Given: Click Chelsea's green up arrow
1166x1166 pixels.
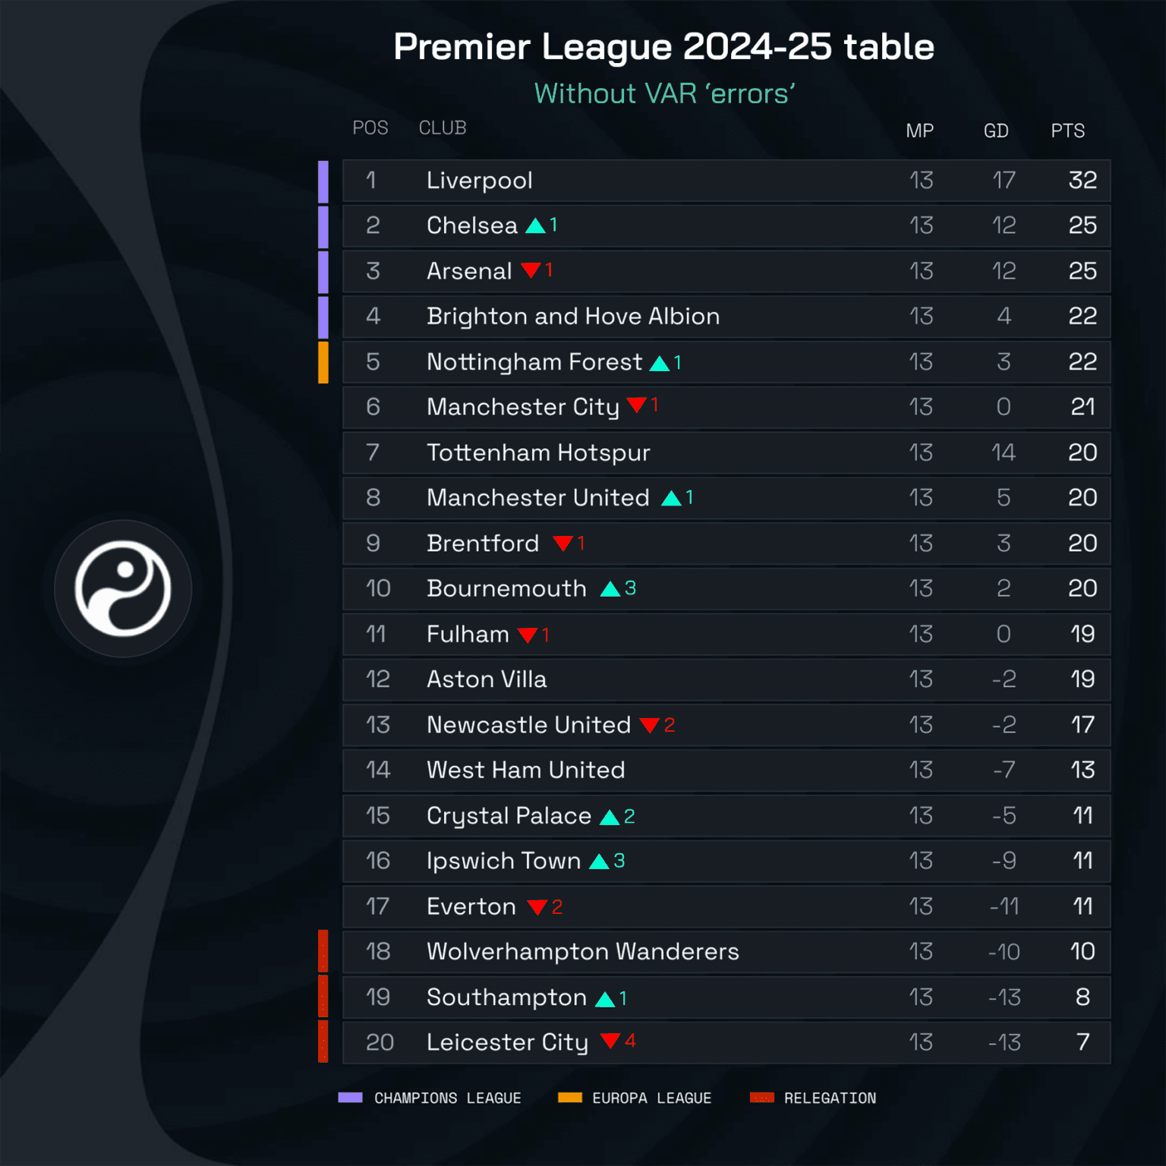Looking at the screenshot, I should pos(536,225).
